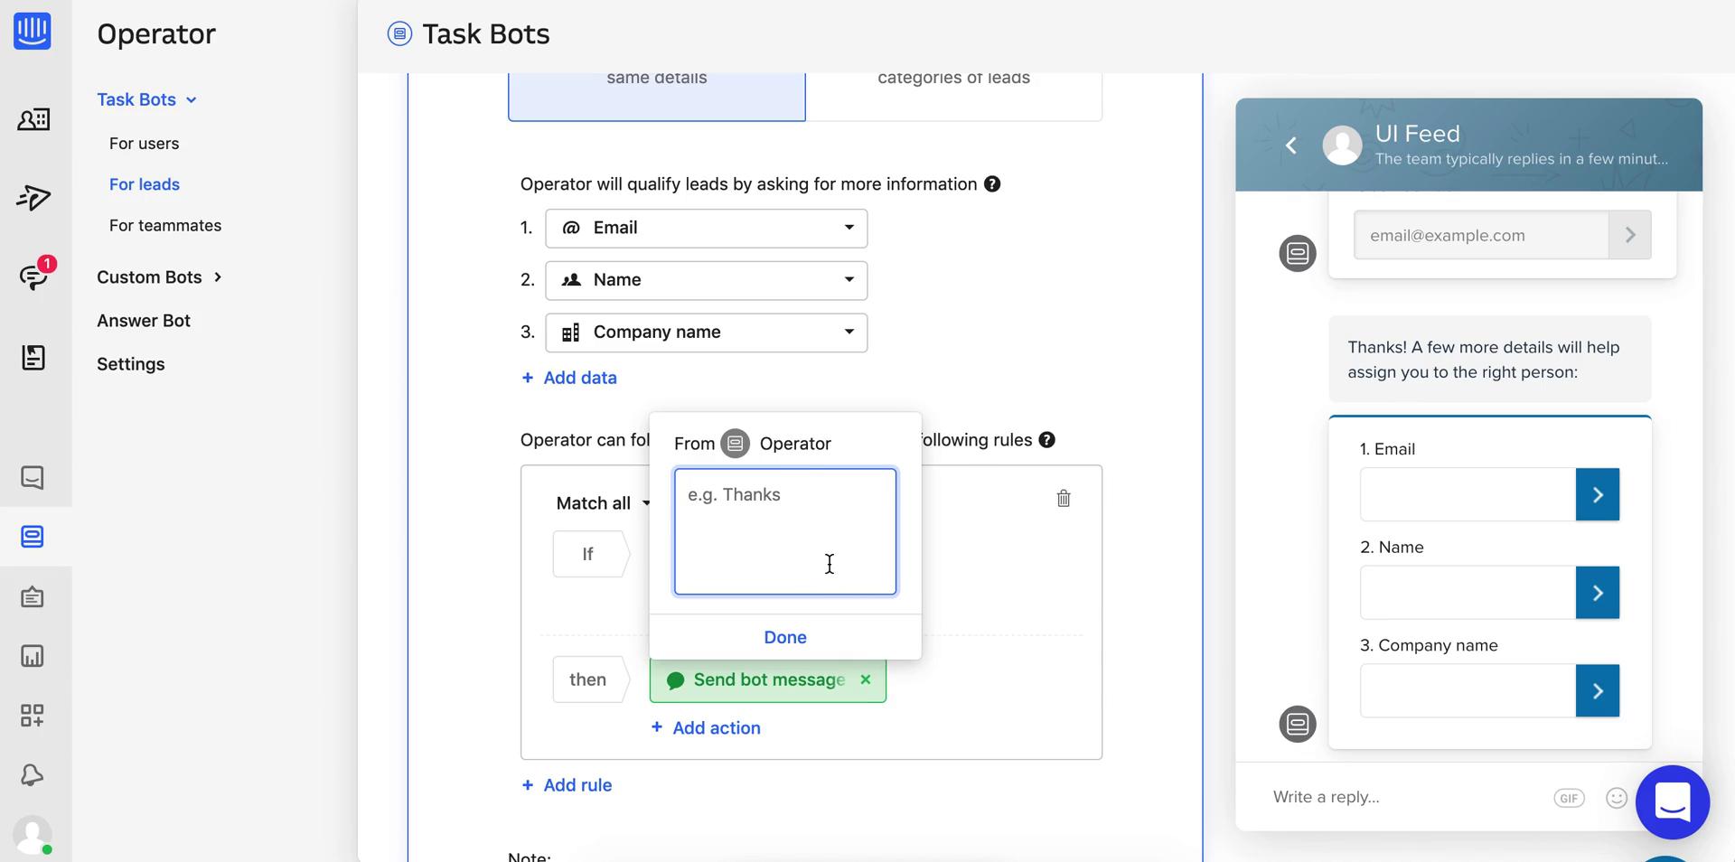The width and height of the screenshot is (1735, 862).
Task: Open the App Store grid icon
Action: [x=33, y=716]
